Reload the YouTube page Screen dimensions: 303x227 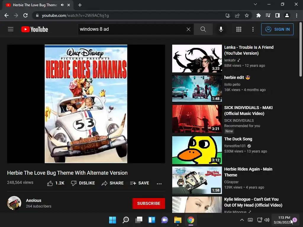point(25,15)
